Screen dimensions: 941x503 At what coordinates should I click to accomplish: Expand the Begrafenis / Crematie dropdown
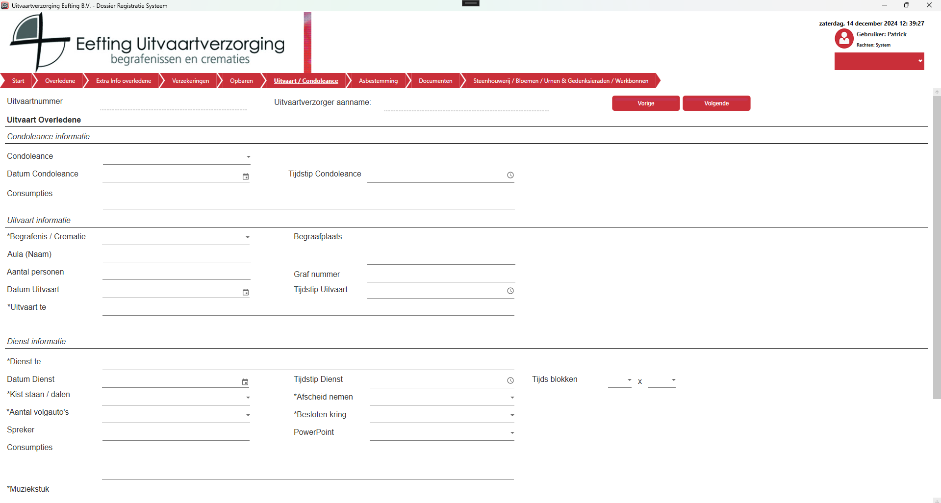[247, 237]
